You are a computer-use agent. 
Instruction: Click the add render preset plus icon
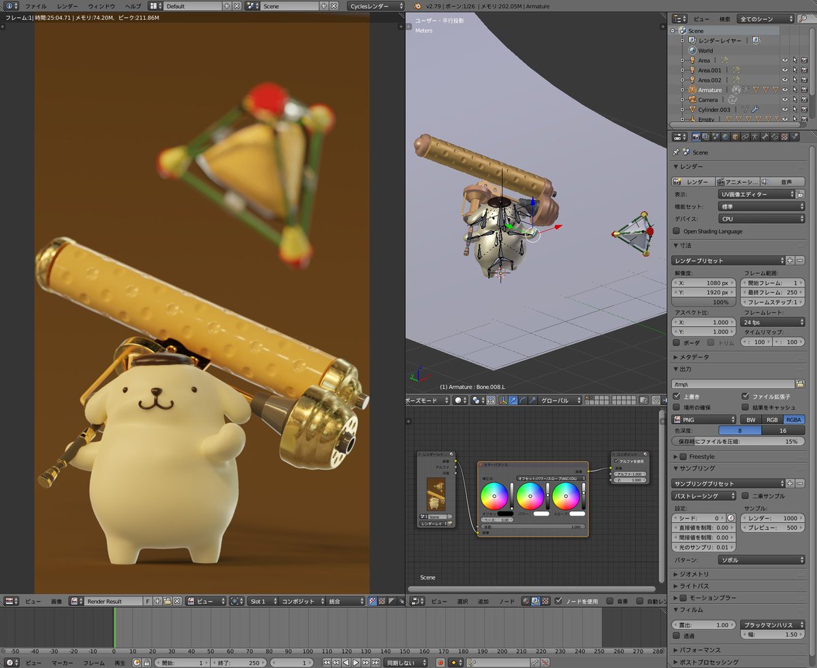pos(790,260)
